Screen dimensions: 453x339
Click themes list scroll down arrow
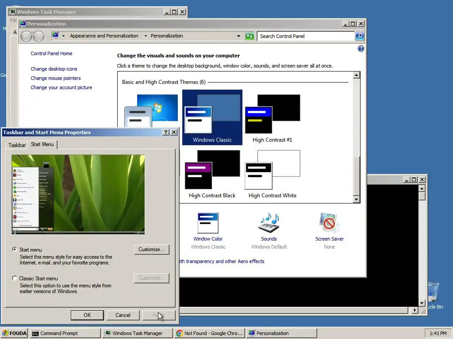point(356,199)
